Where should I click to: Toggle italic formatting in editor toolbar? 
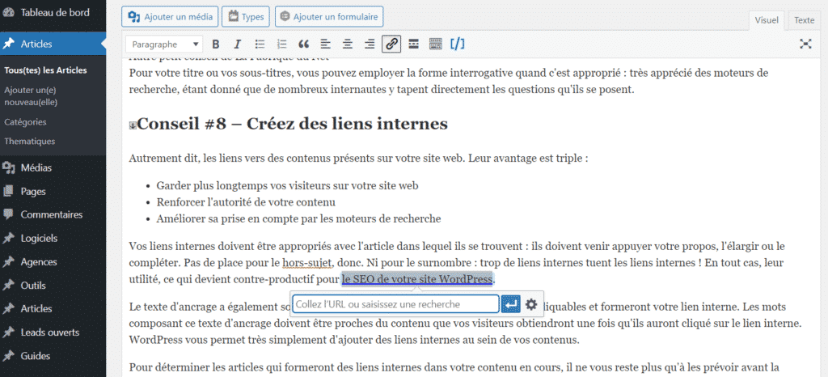(x=238, y=44)
